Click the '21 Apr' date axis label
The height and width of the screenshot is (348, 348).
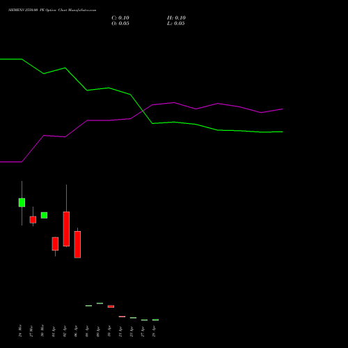(120, 331)
